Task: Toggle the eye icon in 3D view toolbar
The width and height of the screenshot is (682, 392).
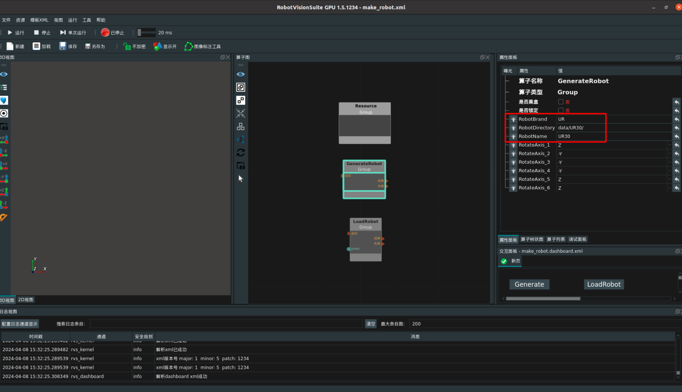Action: coord(4,74)
